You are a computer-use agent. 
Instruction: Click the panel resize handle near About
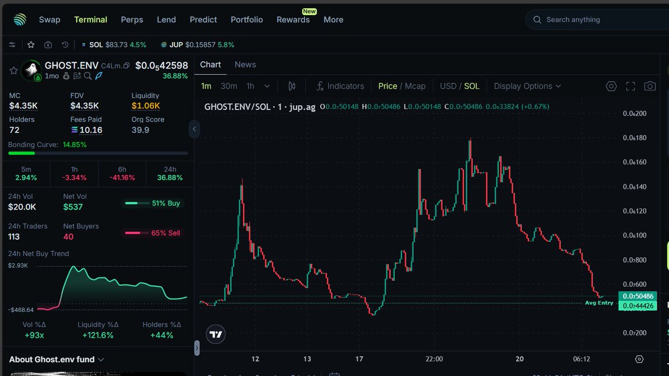tap(196, 348)
